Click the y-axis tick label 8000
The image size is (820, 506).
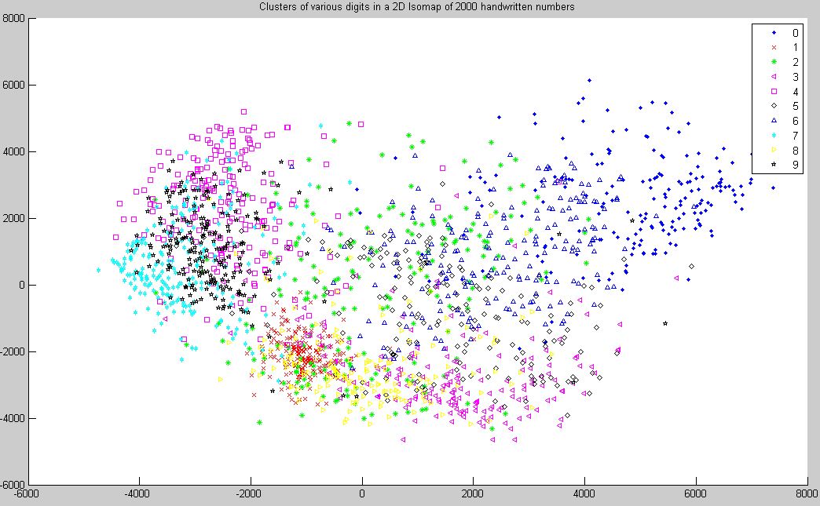13,18
